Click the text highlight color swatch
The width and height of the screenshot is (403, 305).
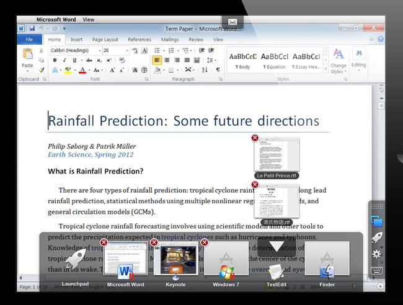pos(68,70)
